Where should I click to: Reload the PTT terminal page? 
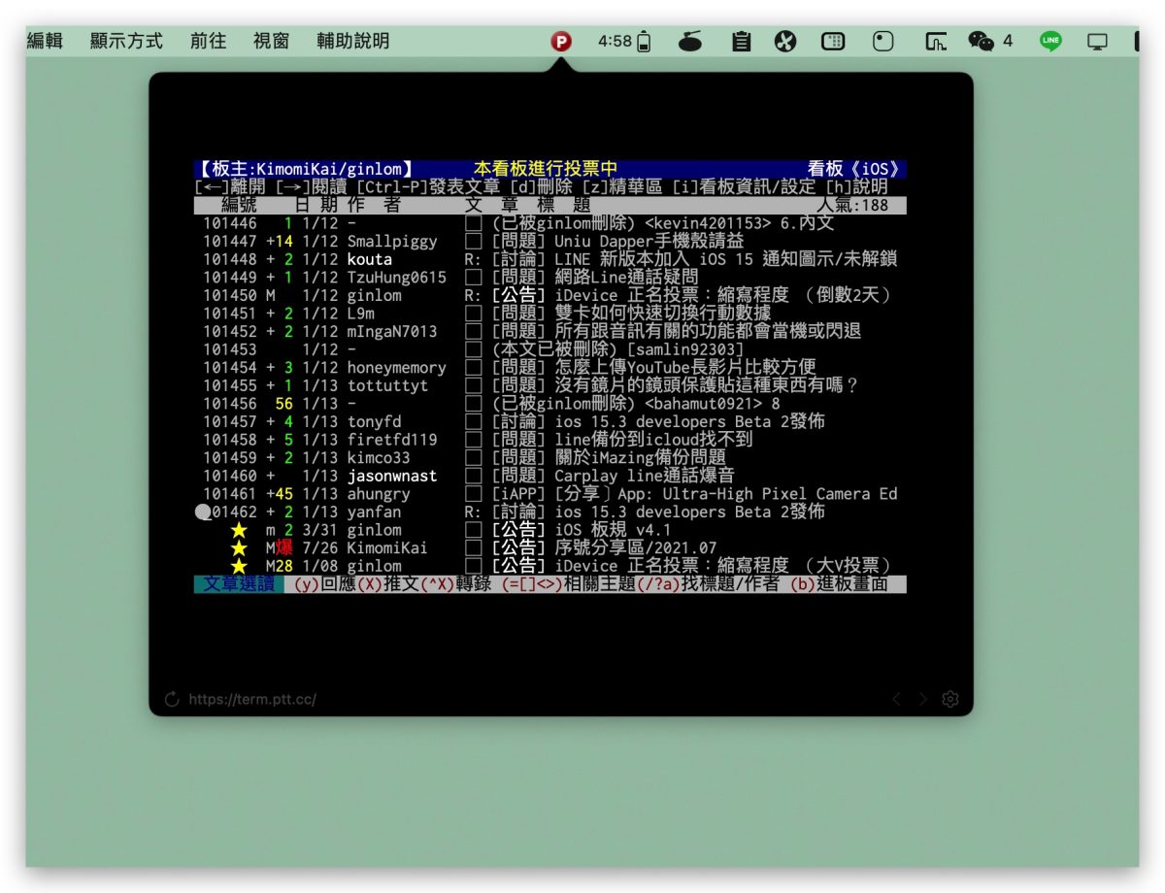(x=173, y=699)
